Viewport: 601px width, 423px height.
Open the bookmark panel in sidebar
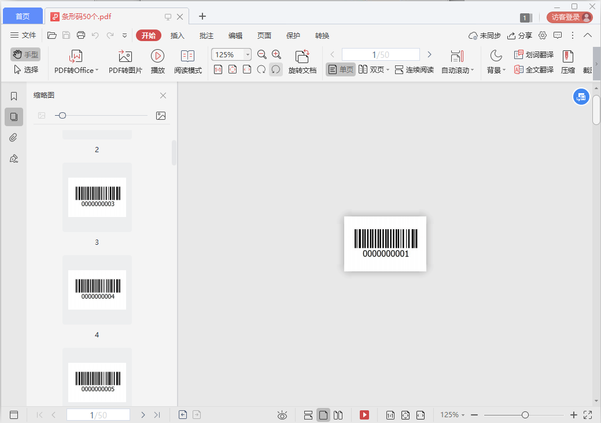14,96
